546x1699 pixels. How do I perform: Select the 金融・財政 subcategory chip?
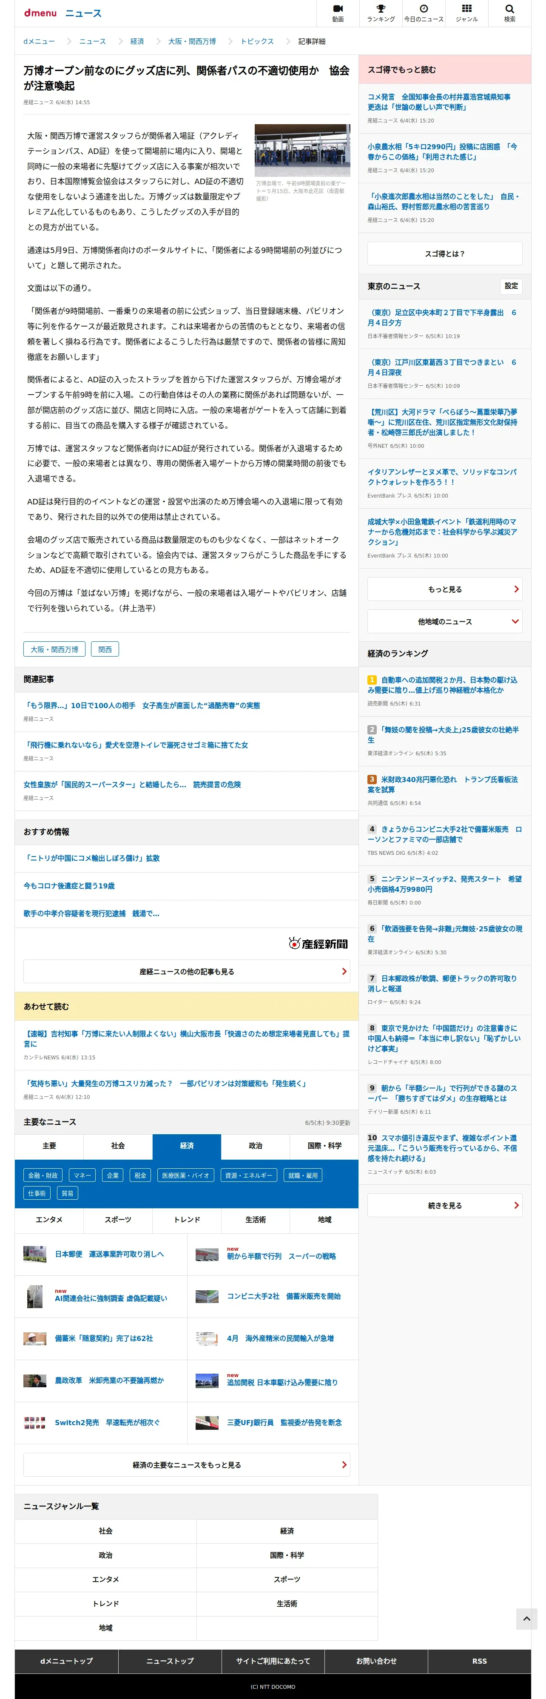point(43,1175)
